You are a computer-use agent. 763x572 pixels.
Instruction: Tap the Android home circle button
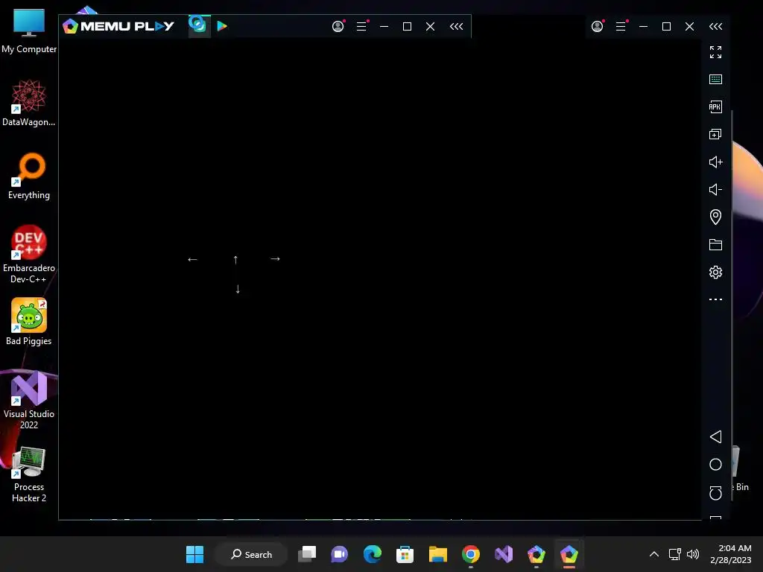point(716,465)
